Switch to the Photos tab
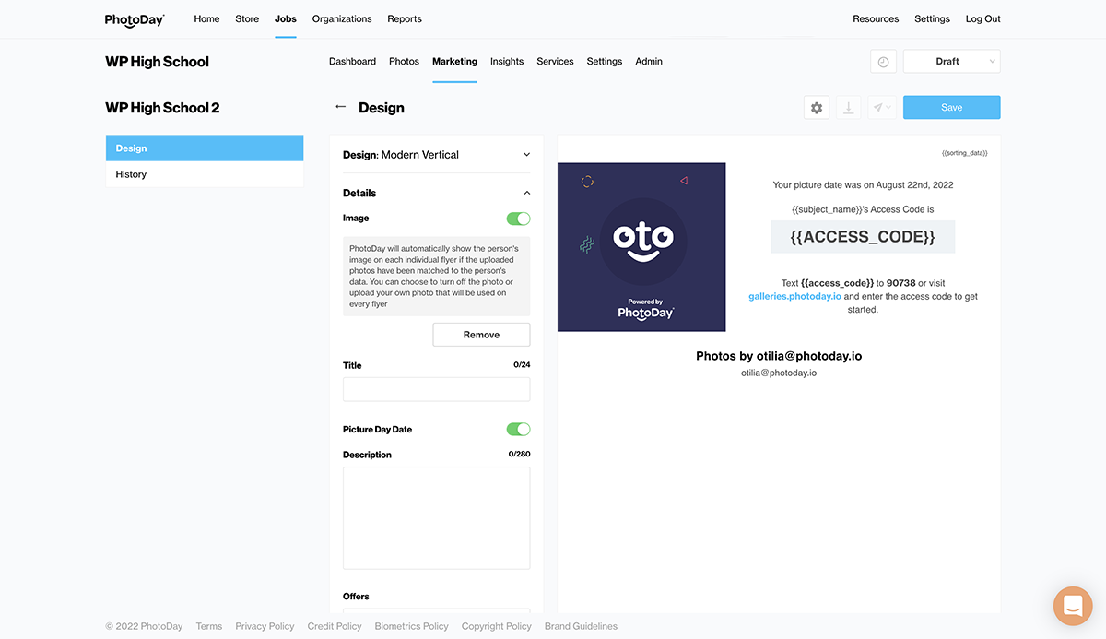Screen dimensions: 1106x639 [x=404, y=62]
